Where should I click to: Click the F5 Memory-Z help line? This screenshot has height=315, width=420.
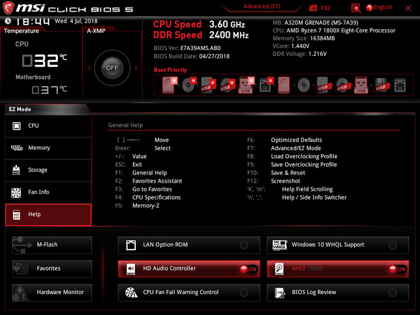point(137,206)
